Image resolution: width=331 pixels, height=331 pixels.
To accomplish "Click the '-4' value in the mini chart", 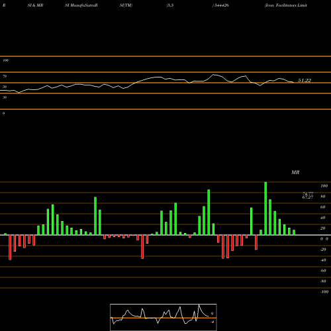I will [213, 322].
